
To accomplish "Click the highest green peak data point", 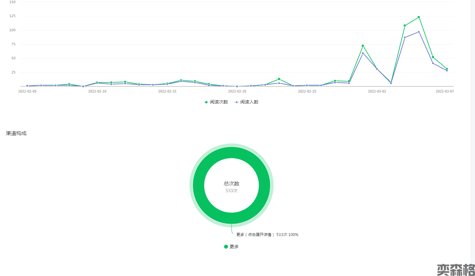I will [x=419, y=17].
